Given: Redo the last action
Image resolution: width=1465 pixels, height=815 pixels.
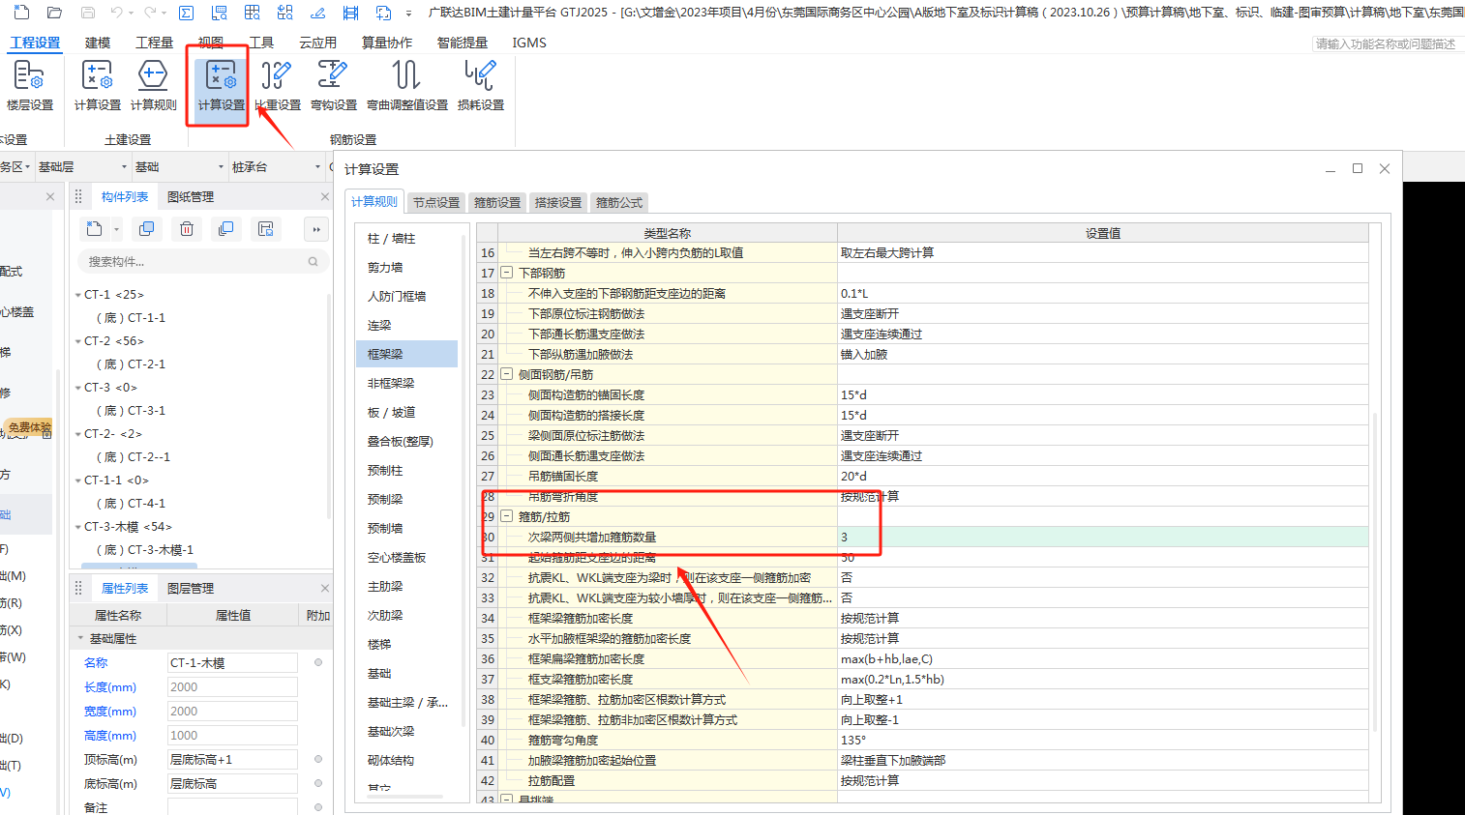Looking at the screenshot, I should point(150,13).
